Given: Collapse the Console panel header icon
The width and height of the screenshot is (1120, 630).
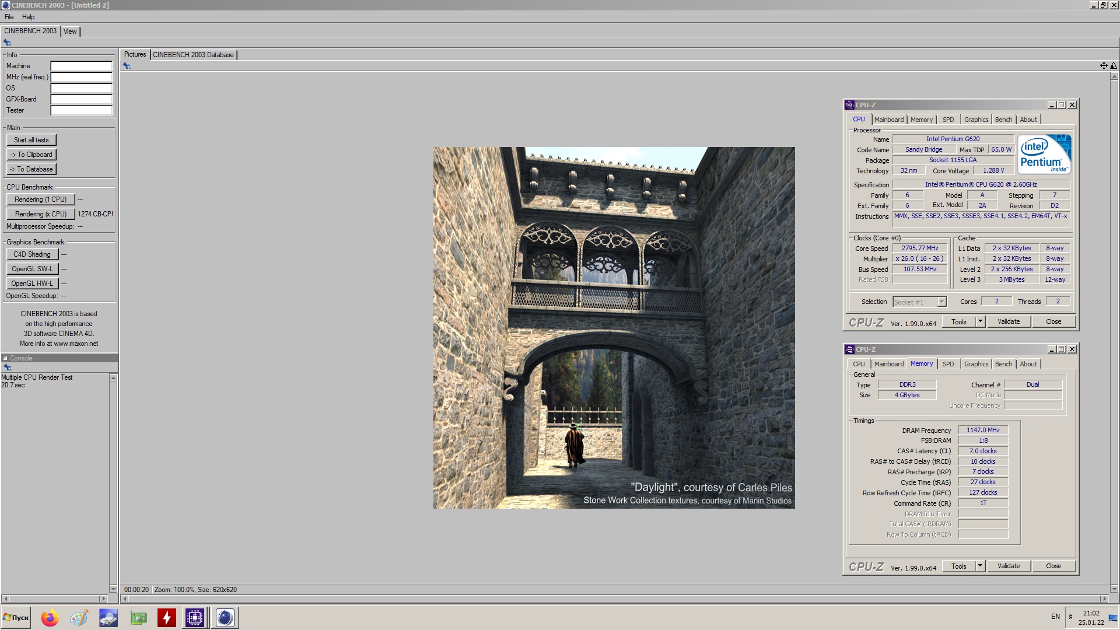Looking at the screenshot, I should tap(5, 358).
